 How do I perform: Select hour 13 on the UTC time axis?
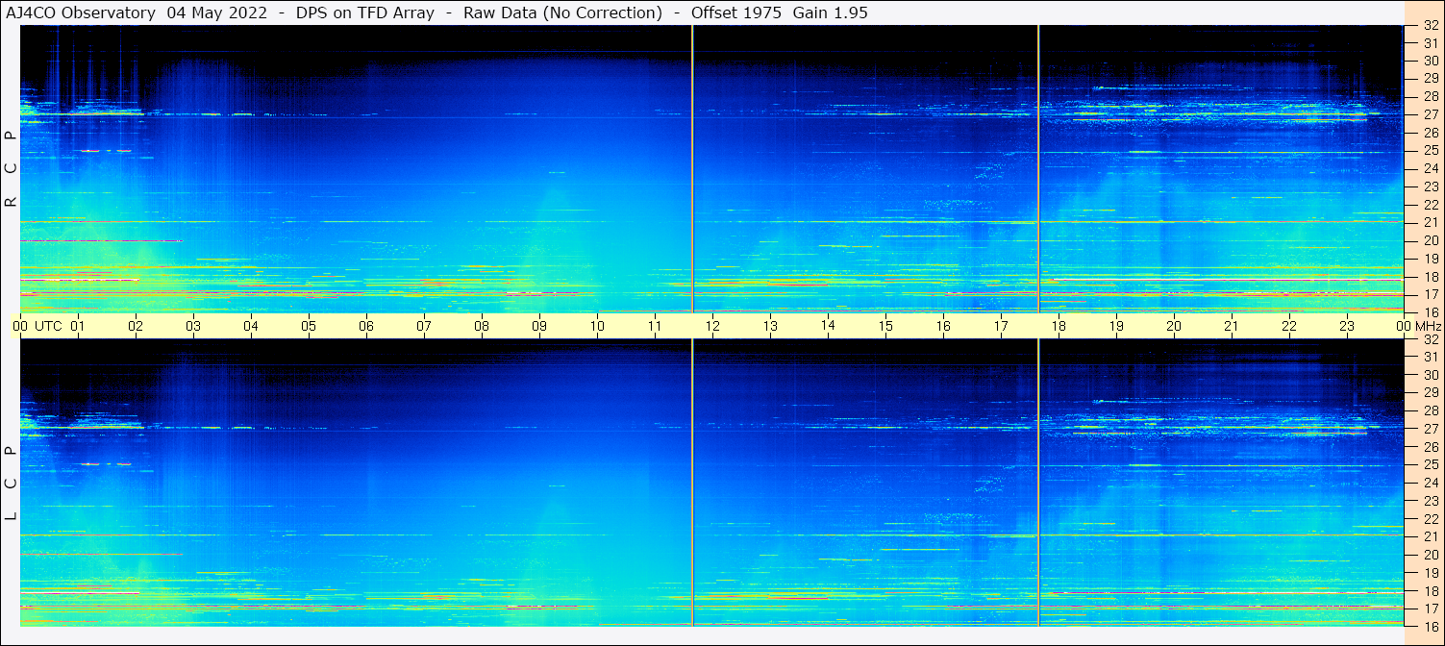pyautogui.click(x=770, y=326)
